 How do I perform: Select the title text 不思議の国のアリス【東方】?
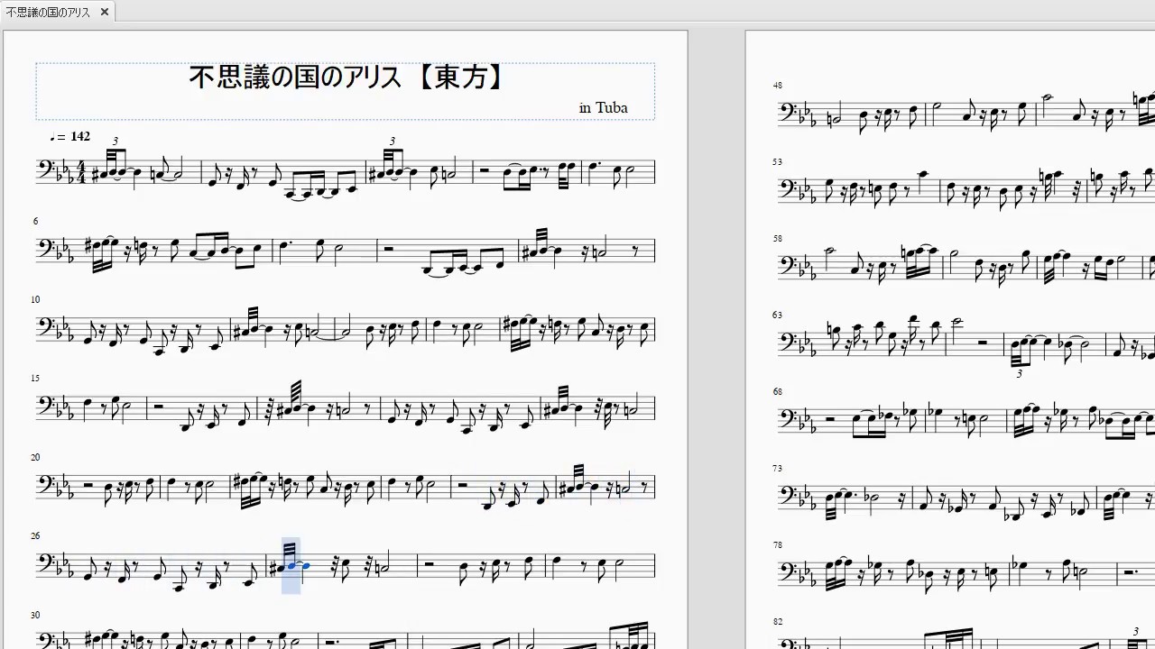[346, 78]
